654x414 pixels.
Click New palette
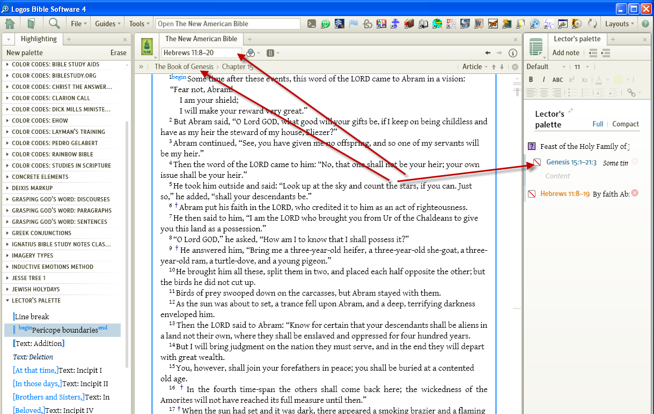25,52
